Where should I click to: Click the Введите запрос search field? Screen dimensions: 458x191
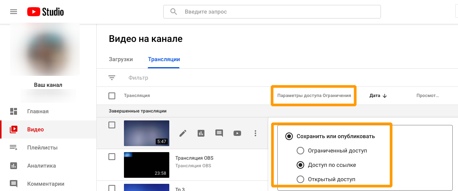point(280,12)
